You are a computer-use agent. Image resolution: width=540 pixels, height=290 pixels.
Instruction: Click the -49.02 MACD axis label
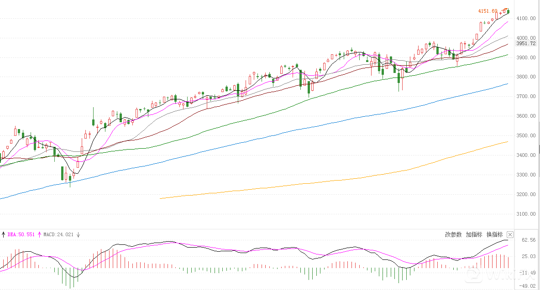tap(528, 286)
